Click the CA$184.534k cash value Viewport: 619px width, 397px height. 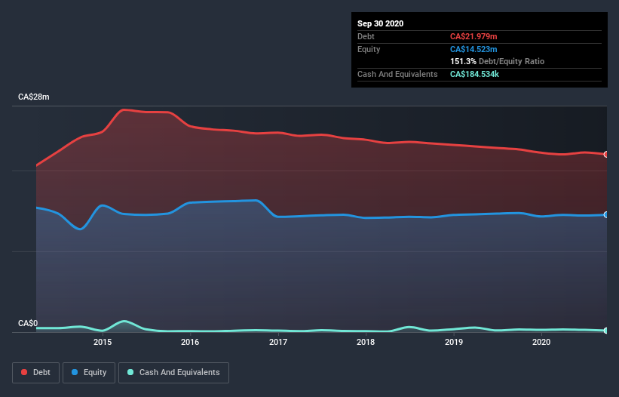click(x=474, y=74)
